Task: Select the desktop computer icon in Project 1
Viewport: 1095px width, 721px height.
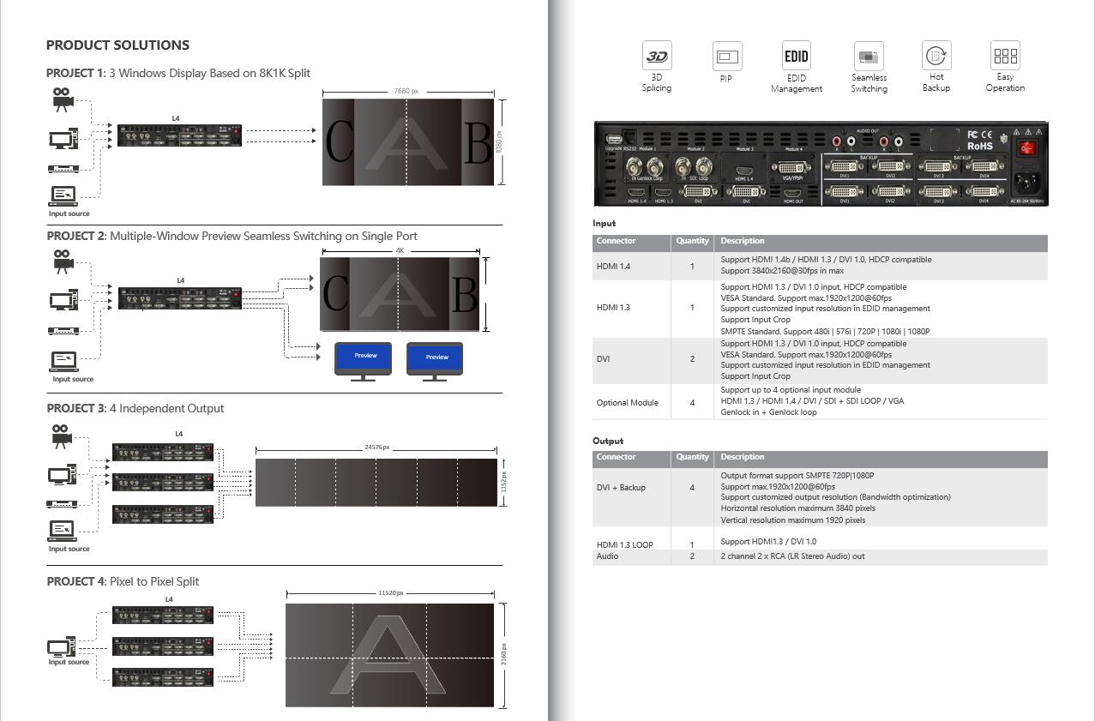Action: (63, 138)
